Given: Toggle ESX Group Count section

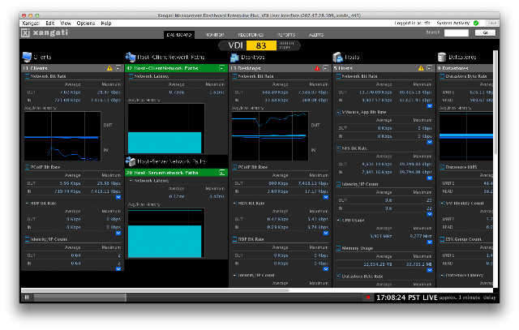Looking at the screenshot, I should (442, 239).
